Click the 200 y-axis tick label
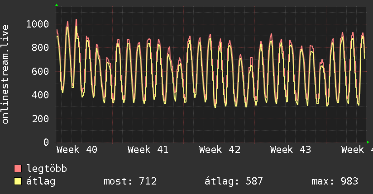 pyautogui.click(x=40, y=119)
